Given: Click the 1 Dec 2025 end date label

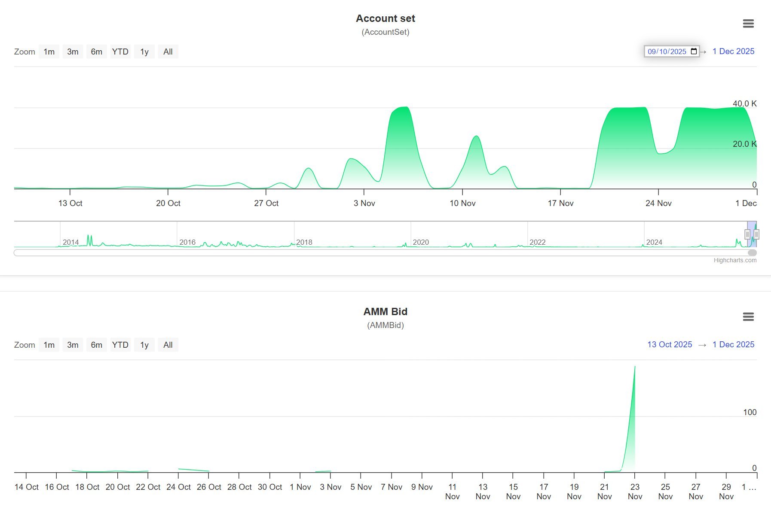Looking at the screenshot, I should pos(733,51).
